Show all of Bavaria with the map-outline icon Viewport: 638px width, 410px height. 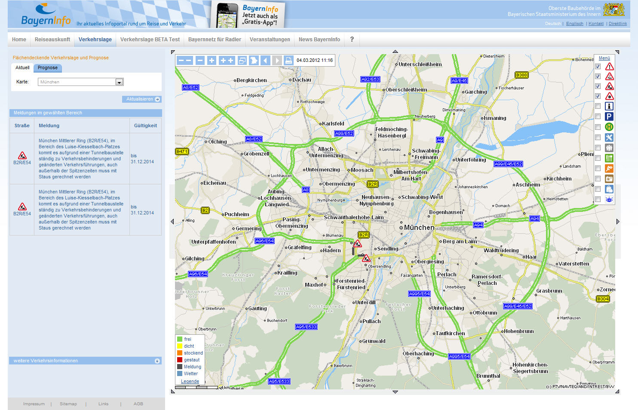[x=254, y=61]
